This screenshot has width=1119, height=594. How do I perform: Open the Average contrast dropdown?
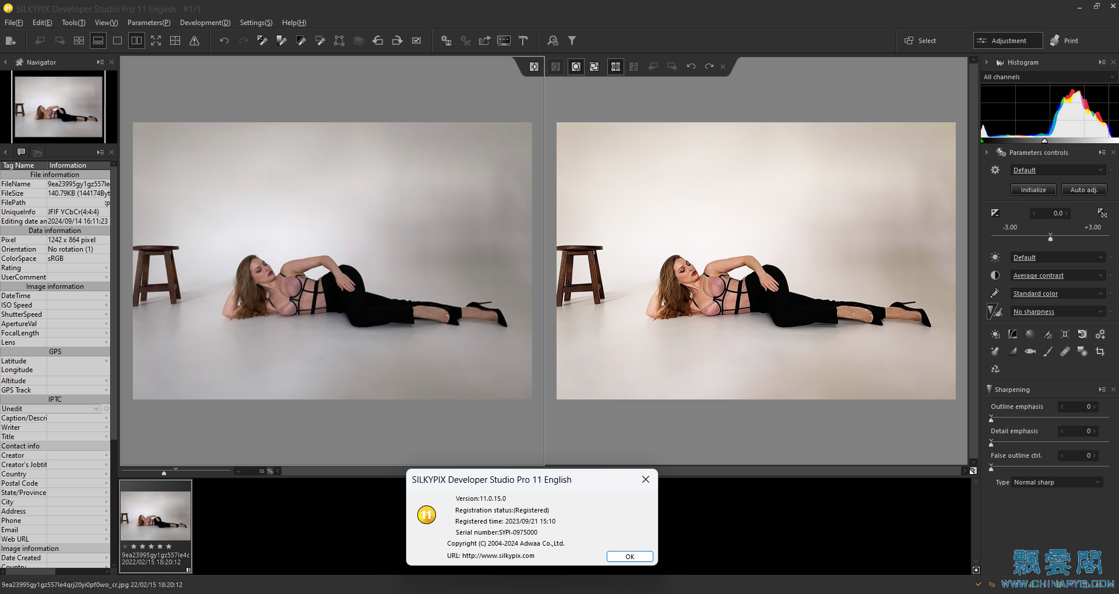tap(1058, 275)
